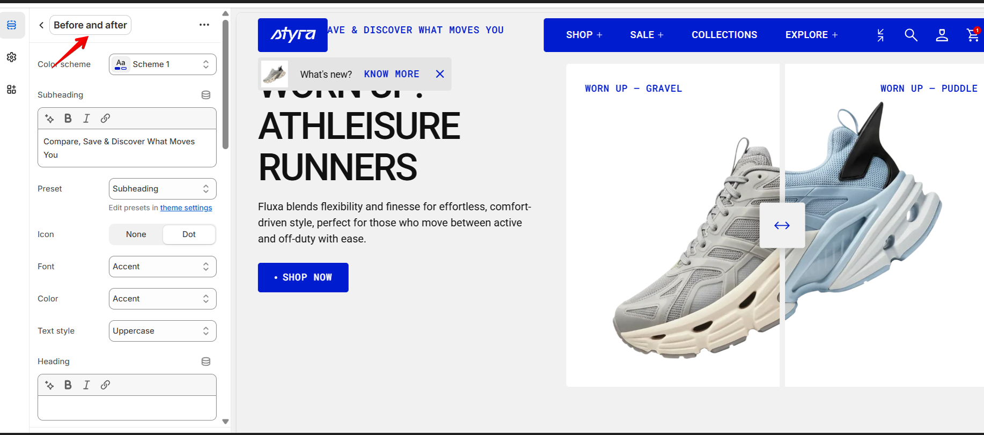This screenshot has width=984, height=435.
Task: Open theme settings gear in sidebar
Action: click(12, 57)
